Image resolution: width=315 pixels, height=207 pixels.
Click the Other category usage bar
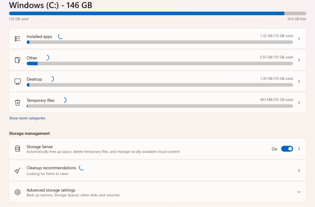coord(160,63)
